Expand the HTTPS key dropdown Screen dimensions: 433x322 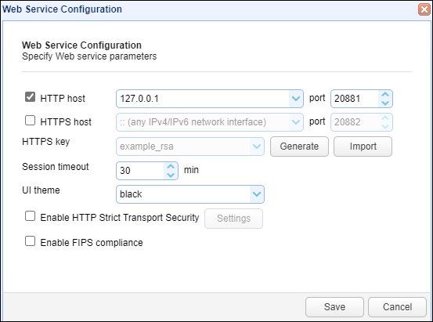click(x=257, y=147)
